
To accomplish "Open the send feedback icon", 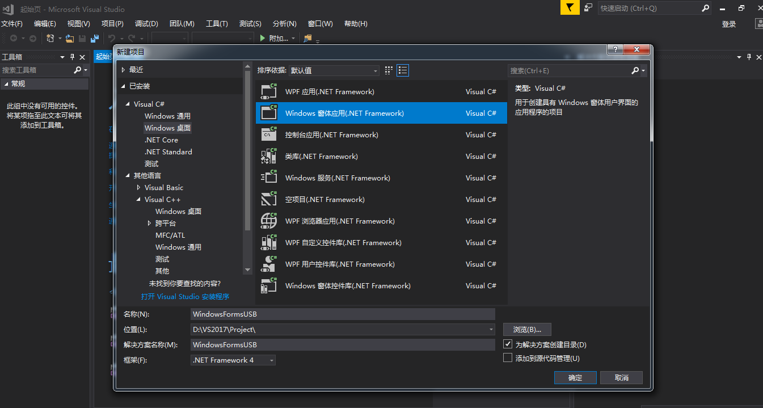I will 588,8.
